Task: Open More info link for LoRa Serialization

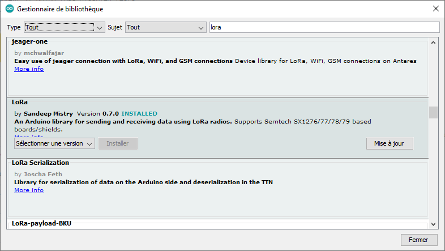Action: coord(29,190)
